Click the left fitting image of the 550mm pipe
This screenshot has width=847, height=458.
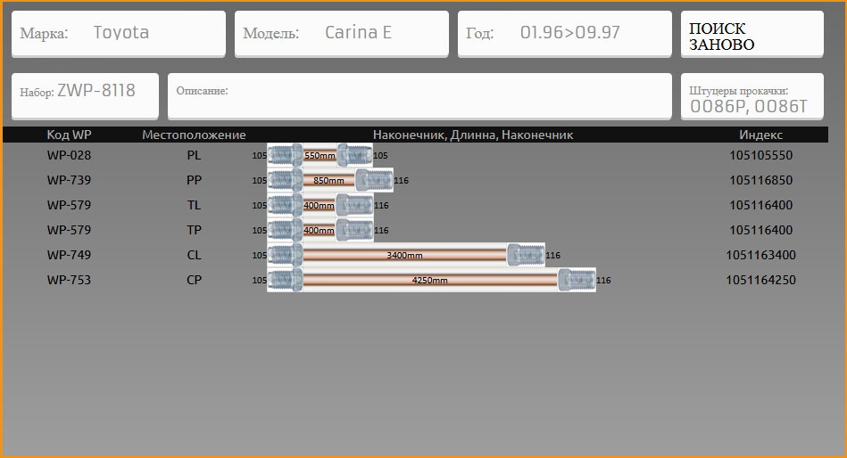pos(285,155)
